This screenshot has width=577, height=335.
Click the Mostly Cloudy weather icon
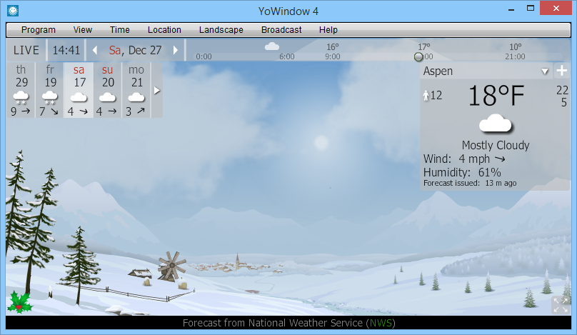tap(495, 124)
